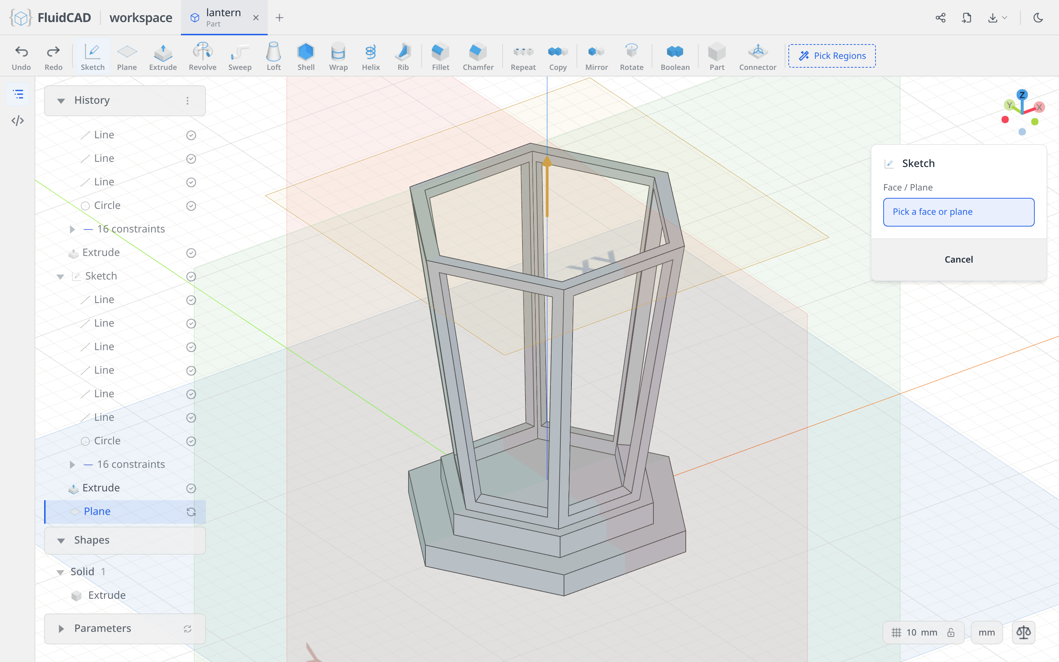
Task: Open the History panel options menu
Action: click(x=187, y=101)
